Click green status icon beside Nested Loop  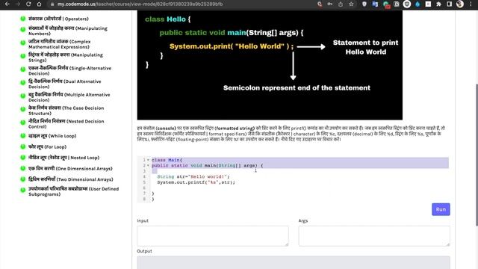(x=23, y=158)
